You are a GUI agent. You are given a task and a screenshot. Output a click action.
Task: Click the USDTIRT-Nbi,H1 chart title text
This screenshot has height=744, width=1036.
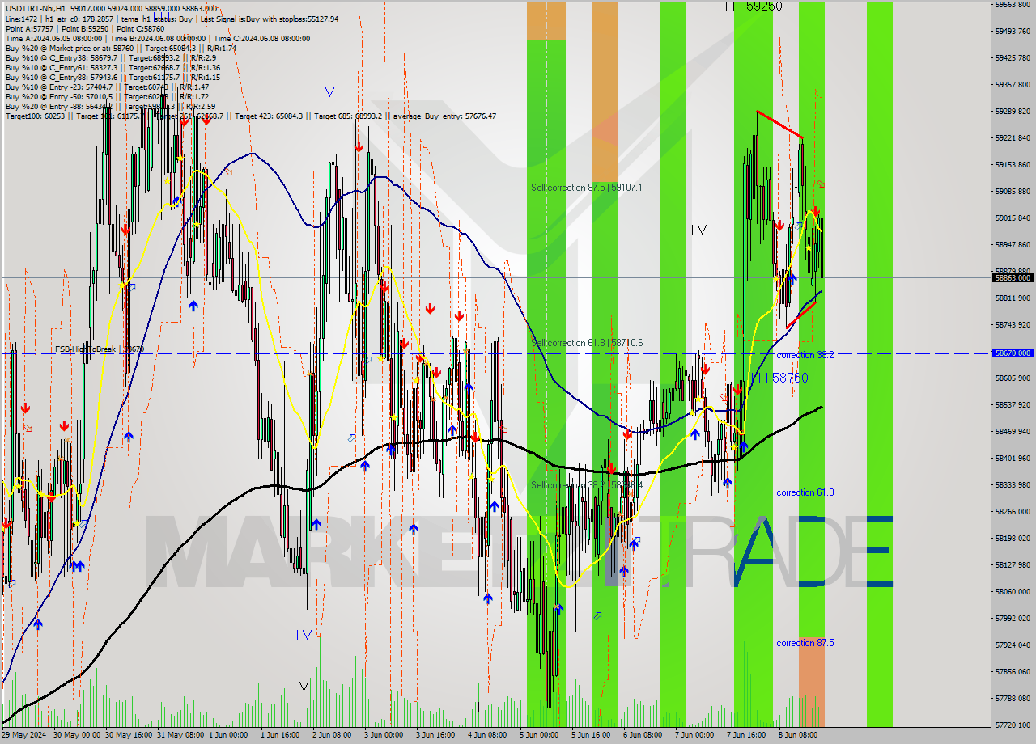pyautogui.click(x=34, y=7)
